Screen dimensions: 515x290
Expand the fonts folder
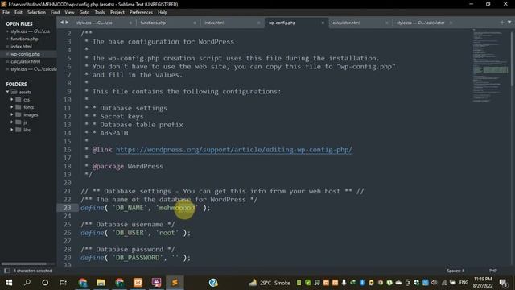pyautogui.click(x=12, y=107)
